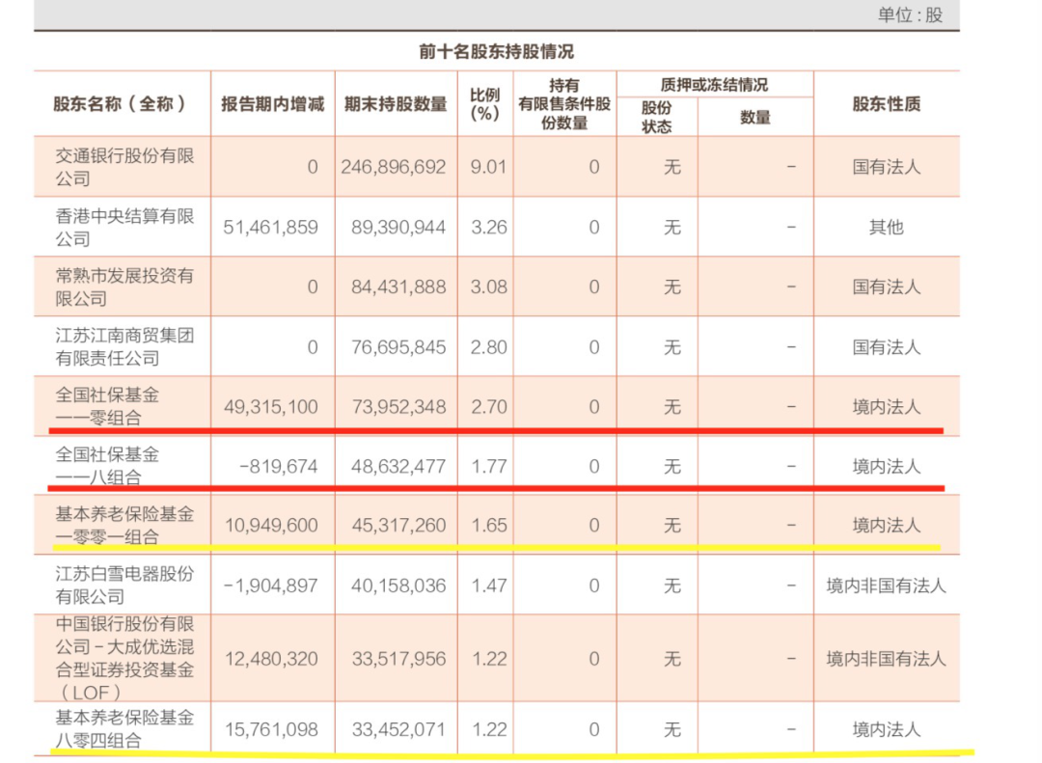Select shareholder 基本养老保险基金一零零一组合

pos(124,525)
